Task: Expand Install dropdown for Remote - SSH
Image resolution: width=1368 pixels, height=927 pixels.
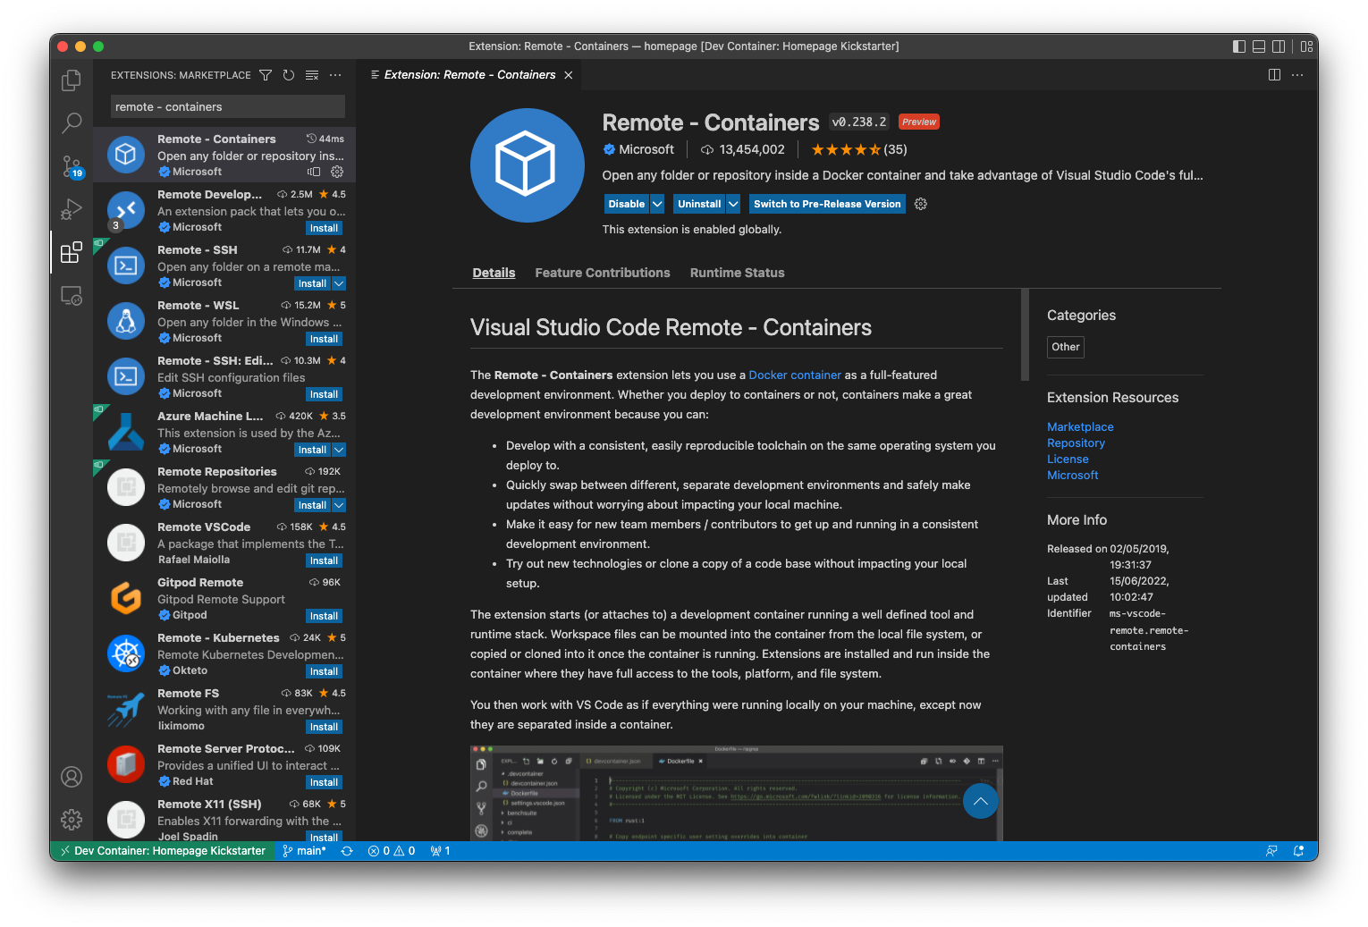Action: [339, 283]
